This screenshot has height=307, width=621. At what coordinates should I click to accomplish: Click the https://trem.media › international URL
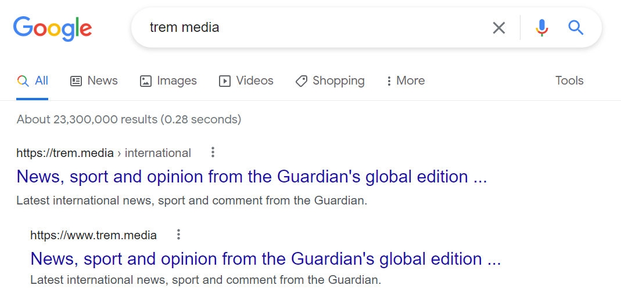coord(103,153)
